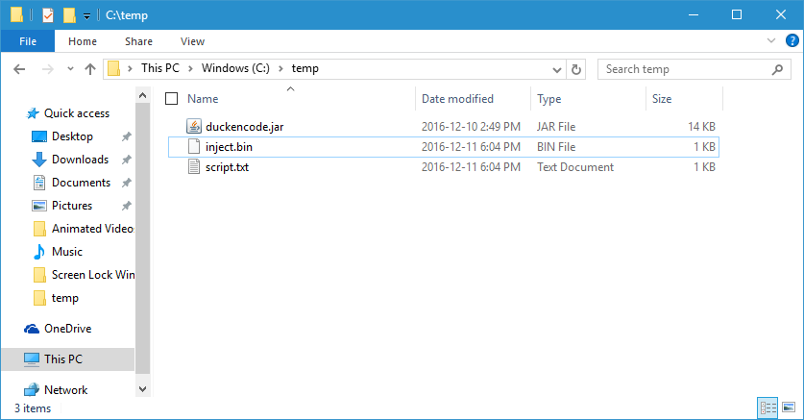804x420 pixels.
Task: Click in the Search temp field
Action: click(x=682, y=69)
